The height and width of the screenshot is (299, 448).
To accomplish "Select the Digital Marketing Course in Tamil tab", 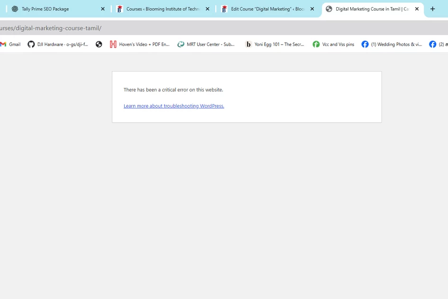I will (x=372, y=9).
